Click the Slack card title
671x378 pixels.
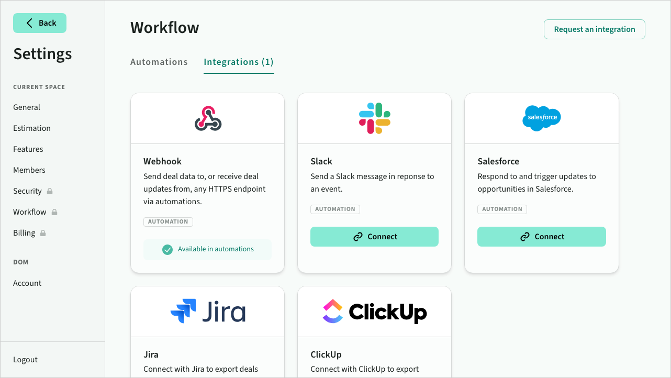(x=321, y=161)
